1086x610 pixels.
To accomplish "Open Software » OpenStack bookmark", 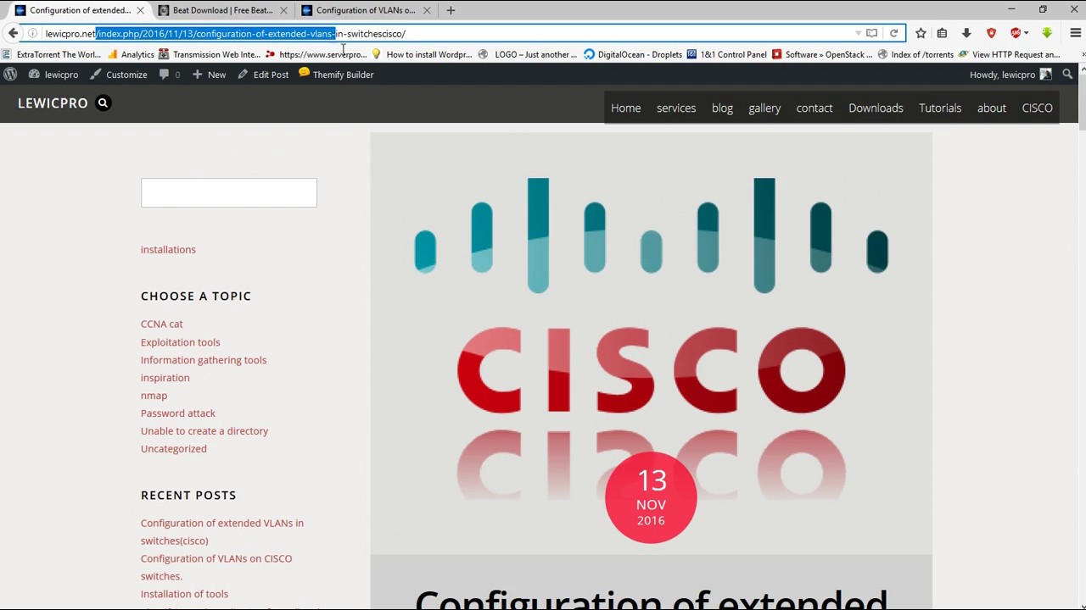I will pos(822,54).
